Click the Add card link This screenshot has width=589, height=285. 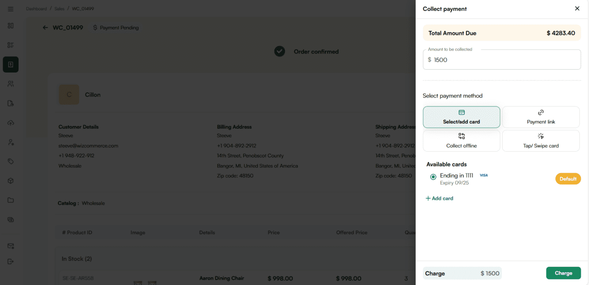(x=439, y=198)
